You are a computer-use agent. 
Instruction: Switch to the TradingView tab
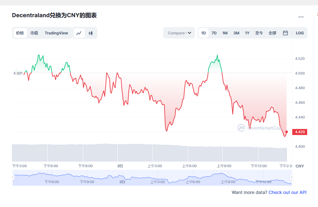(x=56, y=33)
